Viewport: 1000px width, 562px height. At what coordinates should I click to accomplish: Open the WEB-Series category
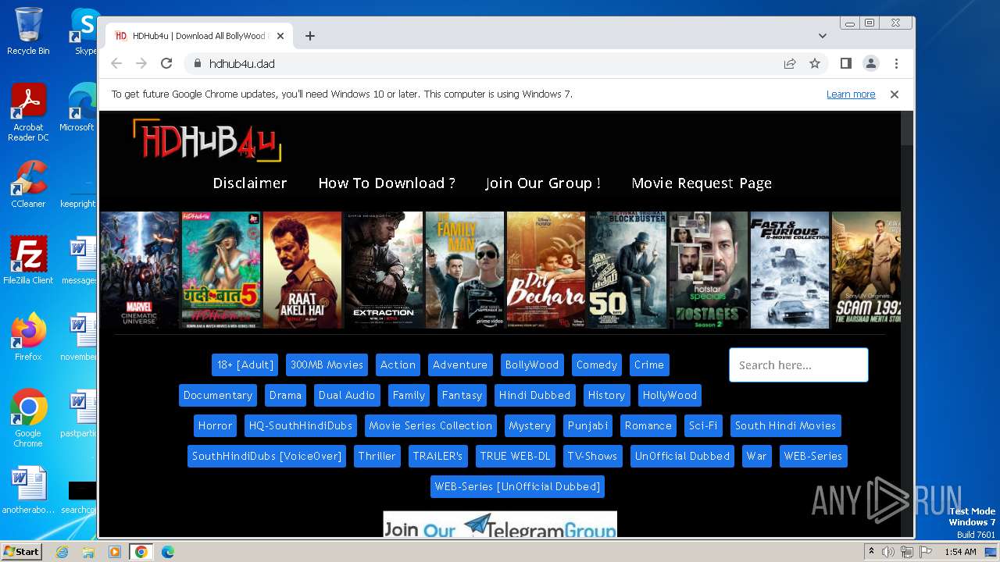[x=813, y=457]
